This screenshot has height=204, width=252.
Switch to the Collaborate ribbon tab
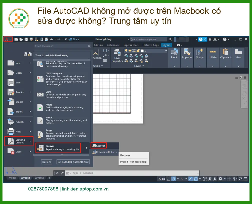coord(113,45)
